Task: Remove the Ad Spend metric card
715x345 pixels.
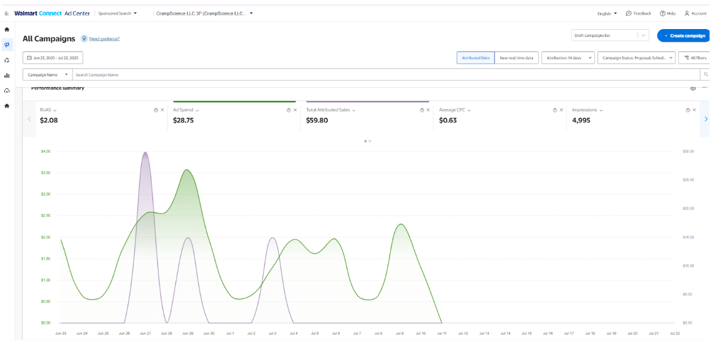Action: click(295, 110)
